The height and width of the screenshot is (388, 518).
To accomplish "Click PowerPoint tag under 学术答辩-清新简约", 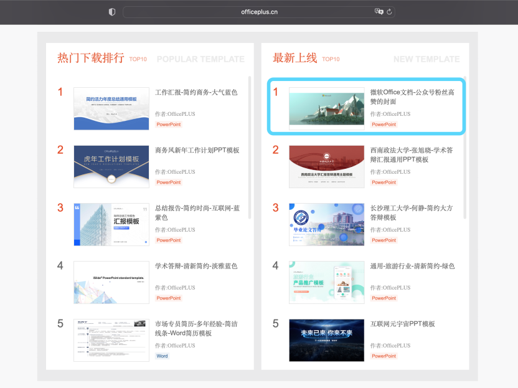I will (169, 298).
